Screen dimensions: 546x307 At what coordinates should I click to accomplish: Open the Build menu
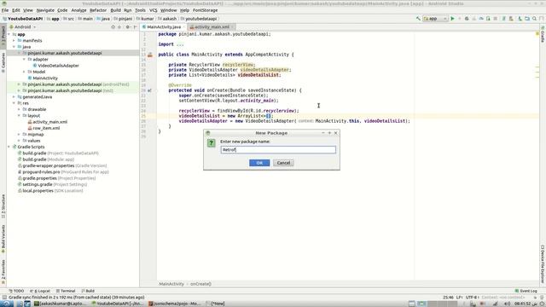point(115,10)
